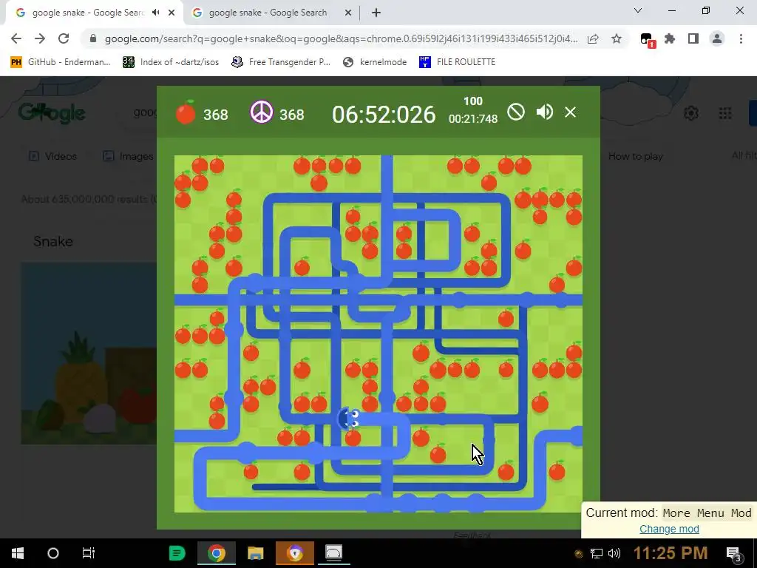Click the Snake card thumbnail image
757x568 pixels.
point(89,353)
